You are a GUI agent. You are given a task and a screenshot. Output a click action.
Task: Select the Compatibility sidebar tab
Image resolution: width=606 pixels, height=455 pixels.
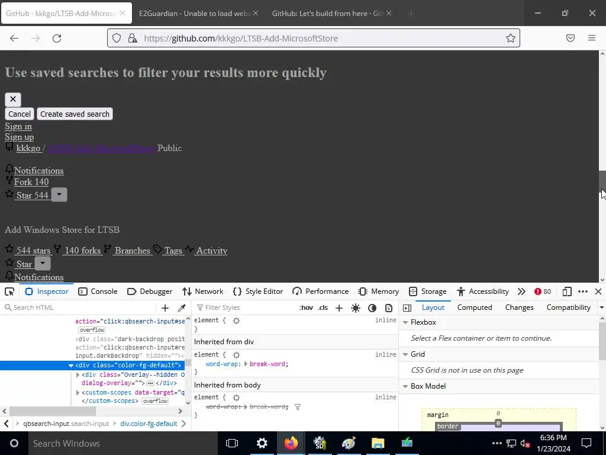point(569,307)
